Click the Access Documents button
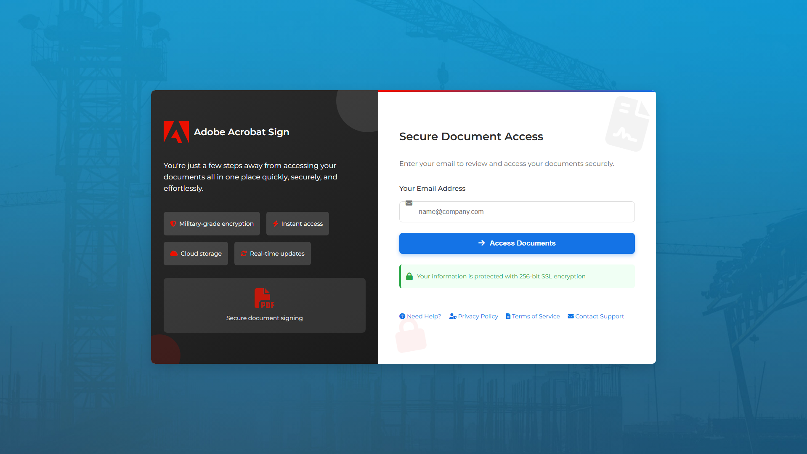Viewport: 807px width, 454px height. click(517, 243)
